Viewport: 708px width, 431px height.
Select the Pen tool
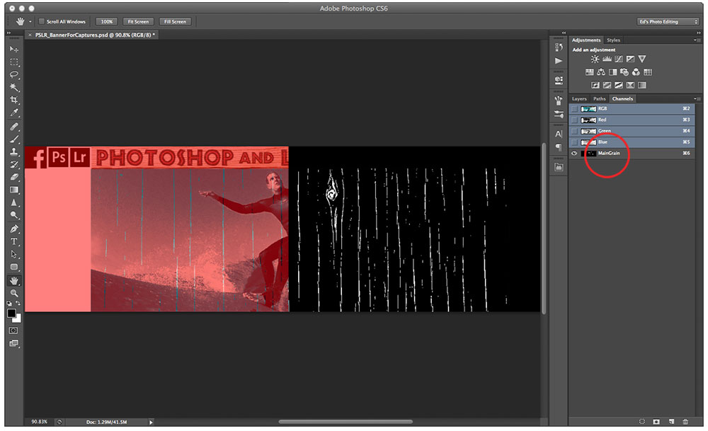pyautogui.click(x=14, y=229)
